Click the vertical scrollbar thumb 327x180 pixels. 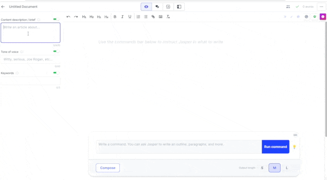point(326,79)
